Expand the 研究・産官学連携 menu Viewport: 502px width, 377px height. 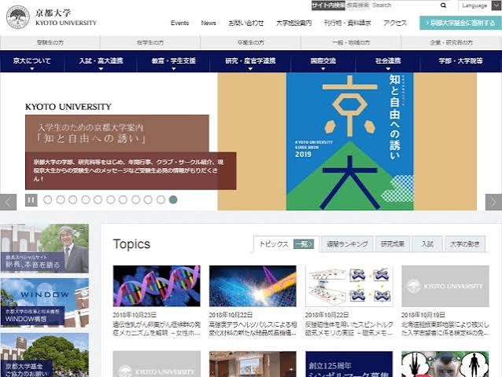point(250,61)
